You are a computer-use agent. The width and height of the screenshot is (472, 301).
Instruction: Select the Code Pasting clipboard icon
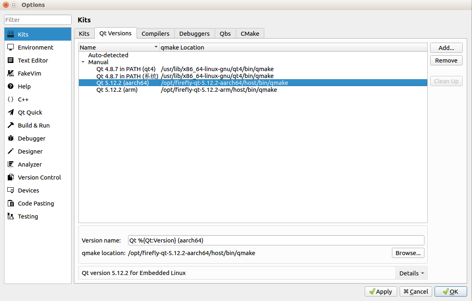pyautogui.click(x=11, y=204)
